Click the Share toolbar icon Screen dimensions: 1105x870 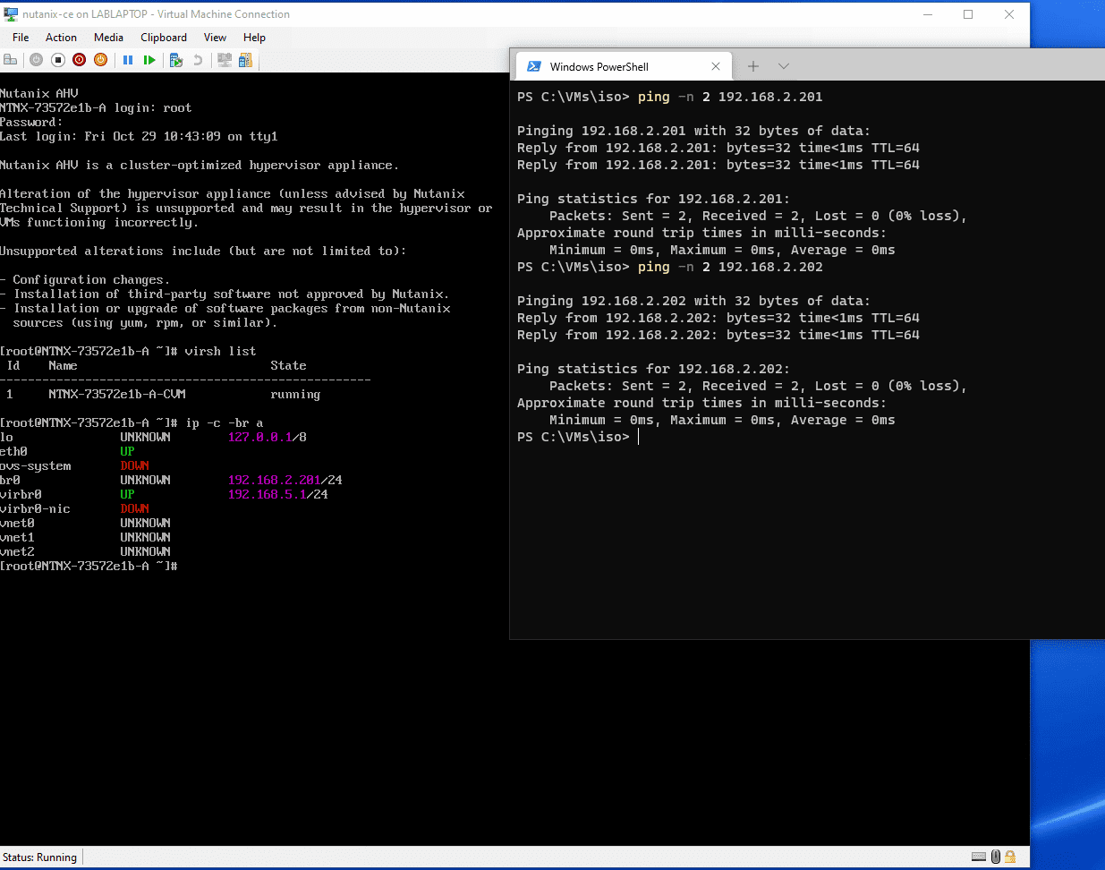(245, 60)
